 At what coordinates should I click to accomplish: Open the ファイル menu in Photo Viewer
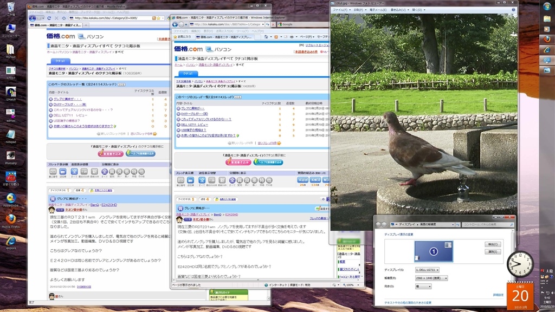340,10
